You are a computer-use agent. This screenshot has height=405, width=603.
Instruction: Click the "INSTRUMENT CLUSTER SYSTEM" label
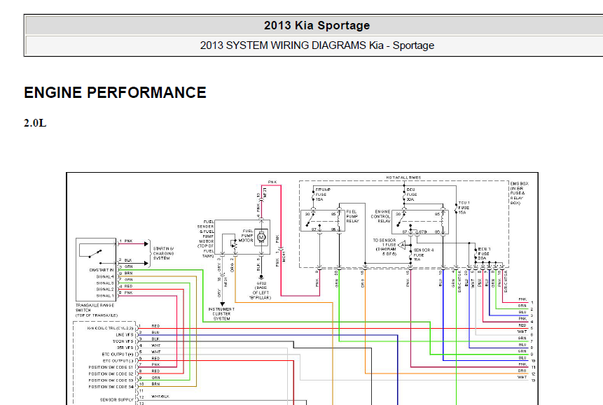click(x=221, y=313)
